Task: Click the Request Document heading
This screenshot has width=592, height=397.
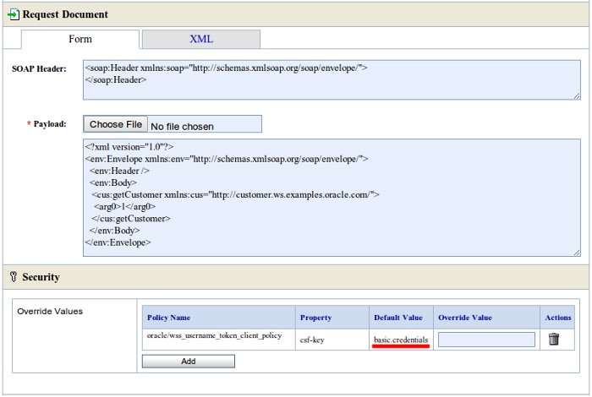Action: (x=65, y=14)
